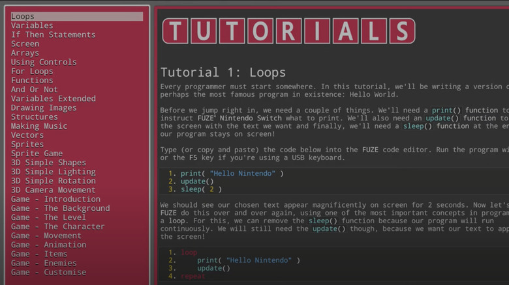Screen dimensions: 509x285
Task: Select the Loops tutorial in sidebar
Action: 23,16
